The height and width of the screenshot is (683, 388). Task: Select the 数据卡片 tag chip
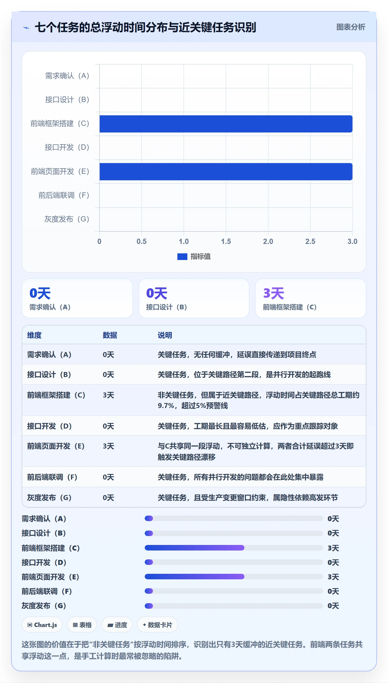pyautogui.click(x=157, y=625)
